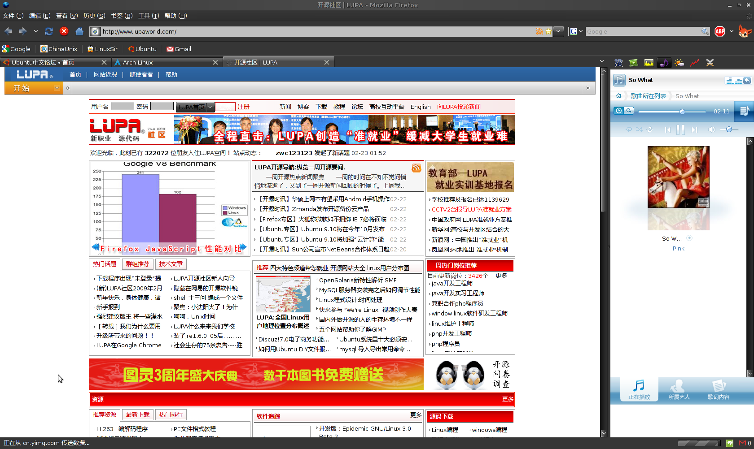The width and height of the screenshot is (754, 449).
Task: Open the Adblock Plus dropdown arrow
Action: click(x=732, y=31)
